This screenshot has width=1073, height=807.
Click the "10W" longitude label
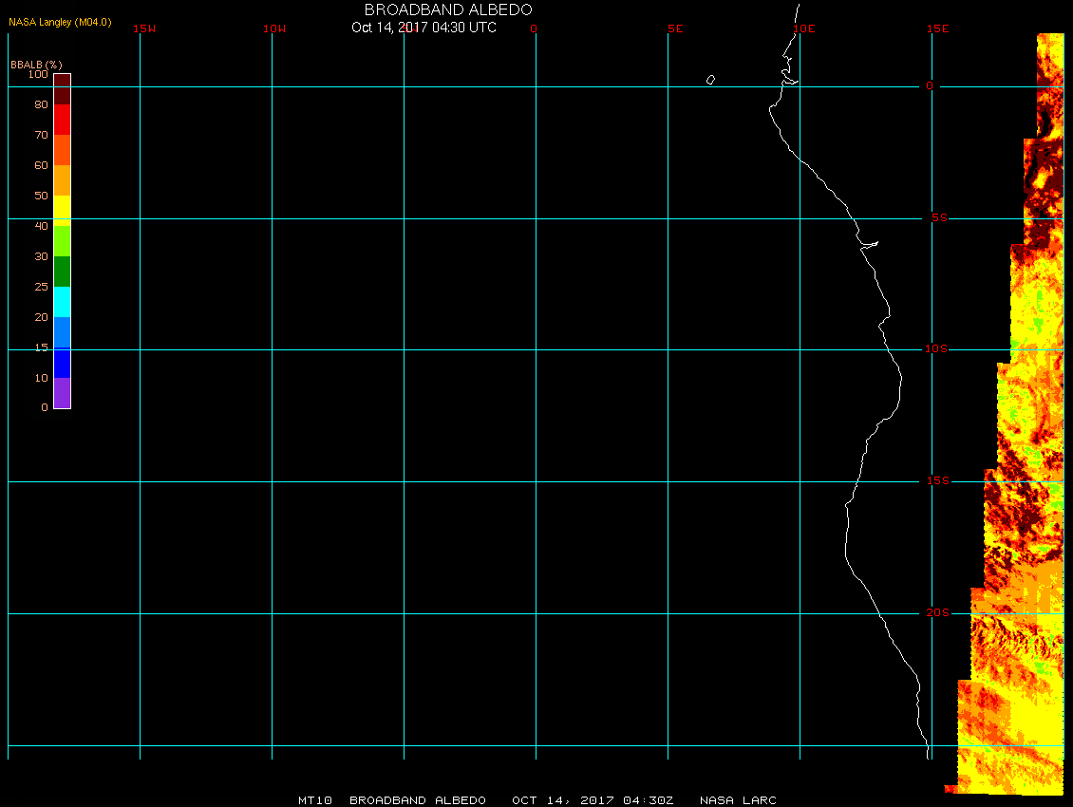[274, 28]
